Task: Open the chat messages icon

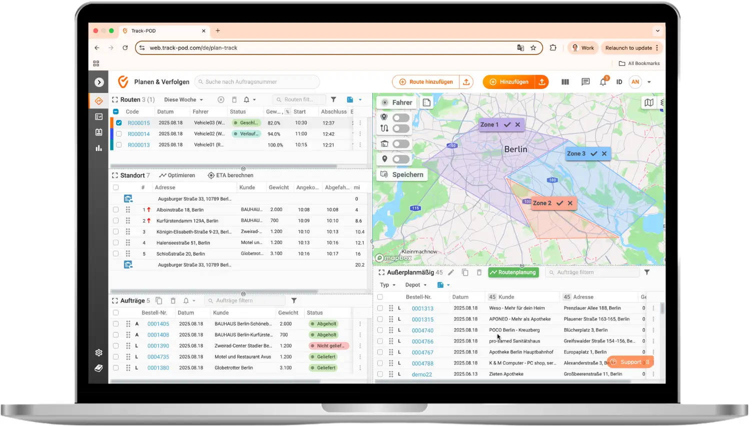Action: [x=585, y=82]
